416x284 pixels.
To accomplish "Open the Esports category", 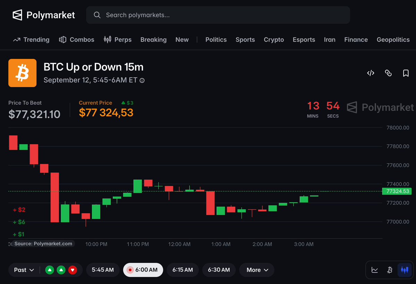I will click(304, 40).
